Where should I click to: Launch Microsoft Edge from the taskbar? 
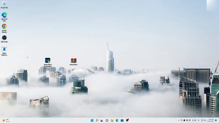(x=117, y=120)
